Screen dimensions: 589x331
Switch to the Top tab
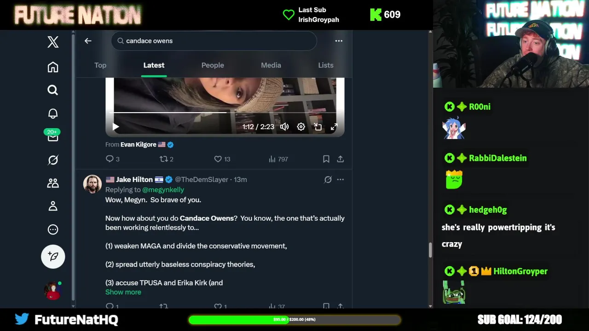click(x=100, y=65)
